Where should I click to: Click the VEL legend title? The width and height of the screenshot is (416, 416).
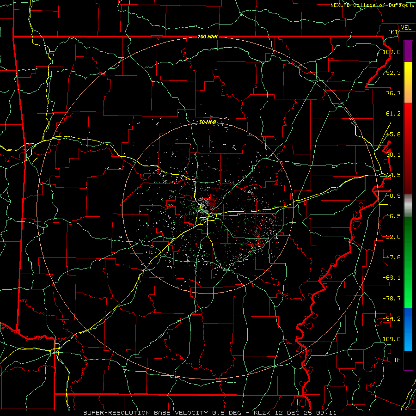[x=406, y=28]
